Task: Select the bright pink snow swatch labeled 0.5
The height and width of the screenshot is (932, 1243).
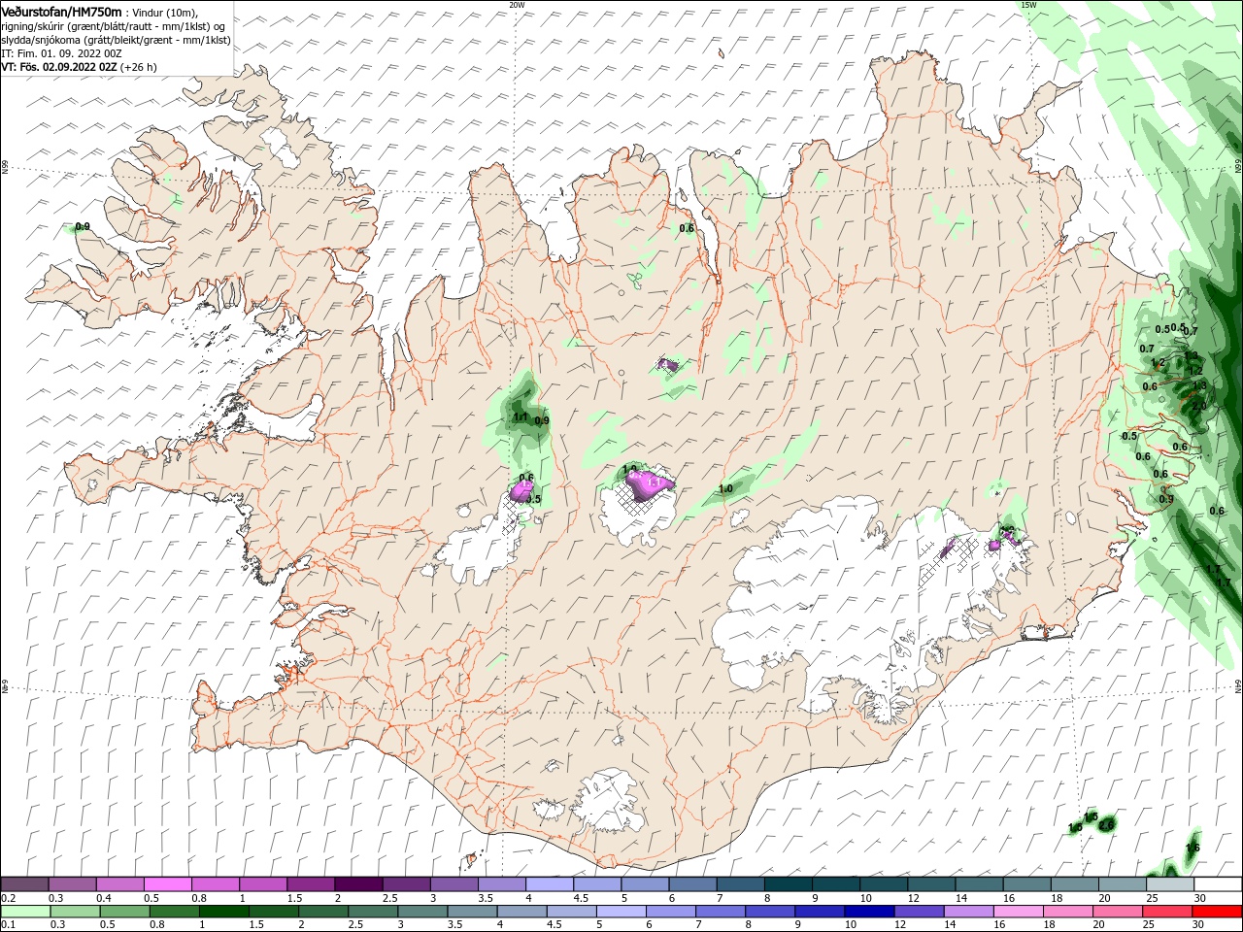Action: 167,883
